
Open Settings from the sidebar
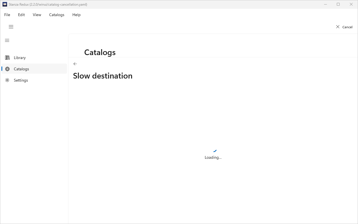[34, 80]
